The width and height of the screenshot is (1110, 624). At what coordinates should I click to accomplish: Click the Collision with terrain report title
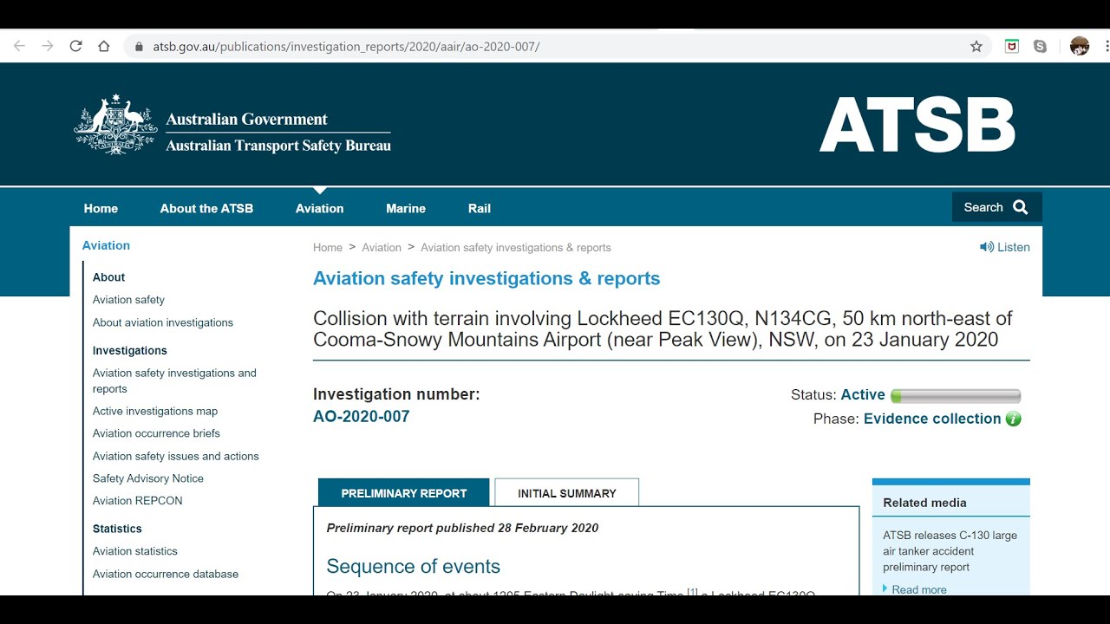point(663,328)
